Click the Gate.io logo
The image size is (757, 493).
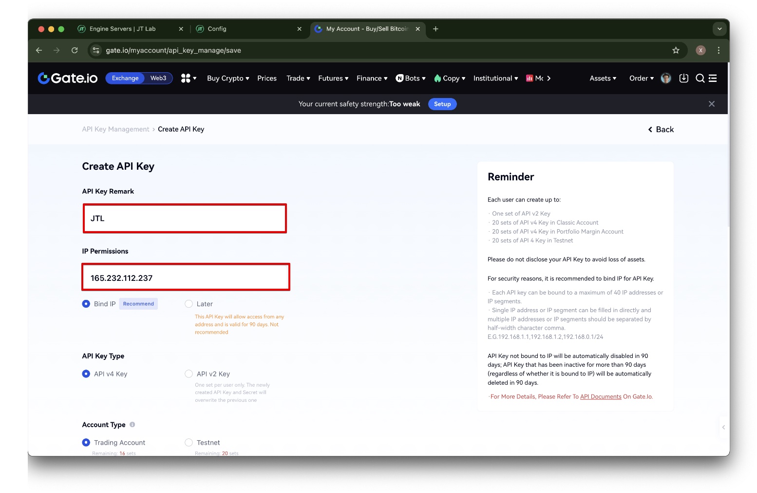coord(68,78)
